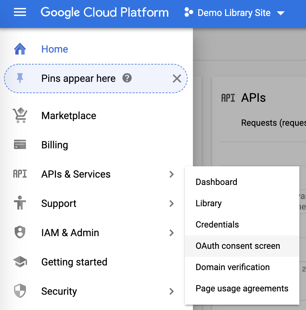This screenshot has height=310, width=306.
Task: Dismiss the Pins appear here hint
Action: click(x=177, y=78)
